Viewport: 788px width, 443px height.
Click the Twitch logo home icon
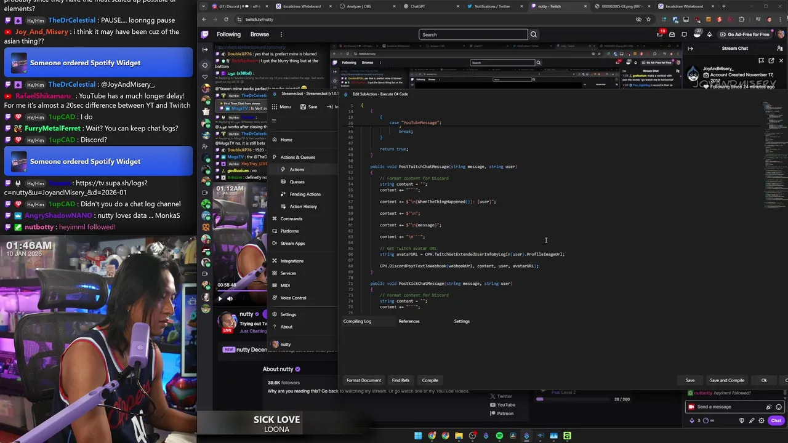(205, 34)
